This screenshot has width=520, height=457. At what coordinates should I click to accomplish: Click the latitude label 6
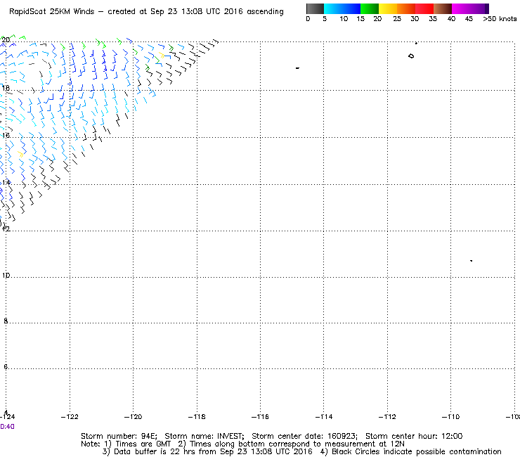point(6,367)
